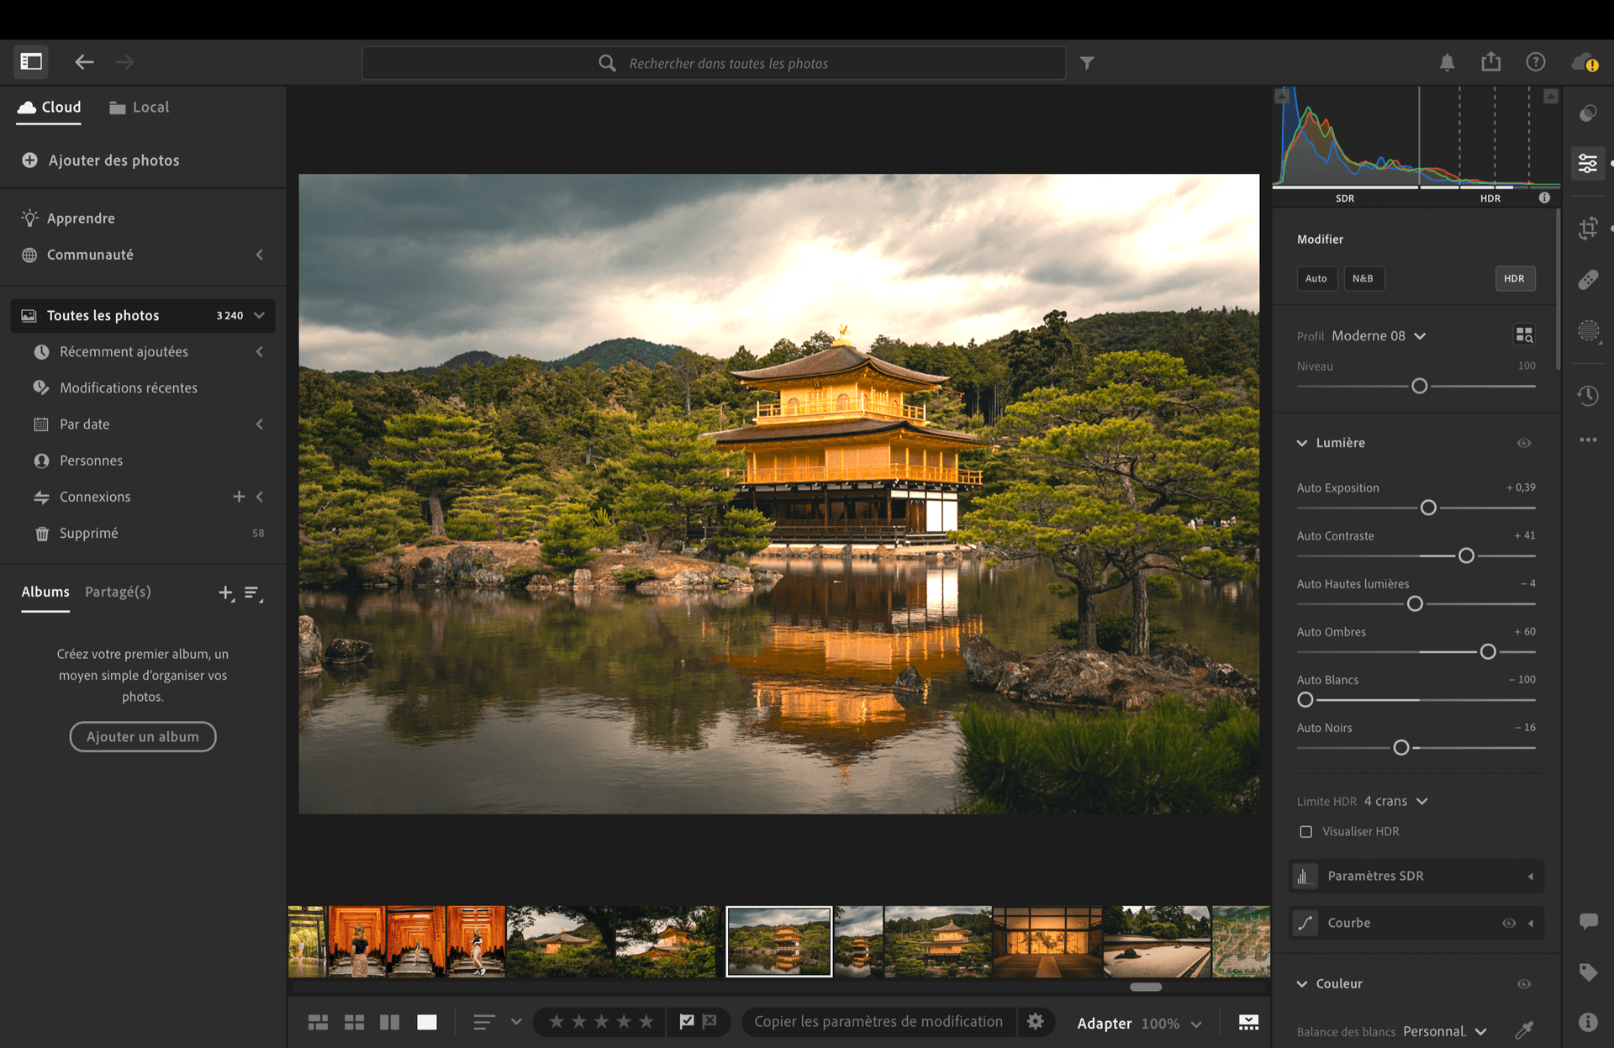This screenshot has height=1048, width=1614.
Task: Open the edit history panel
Action: tap(1588, 395)
